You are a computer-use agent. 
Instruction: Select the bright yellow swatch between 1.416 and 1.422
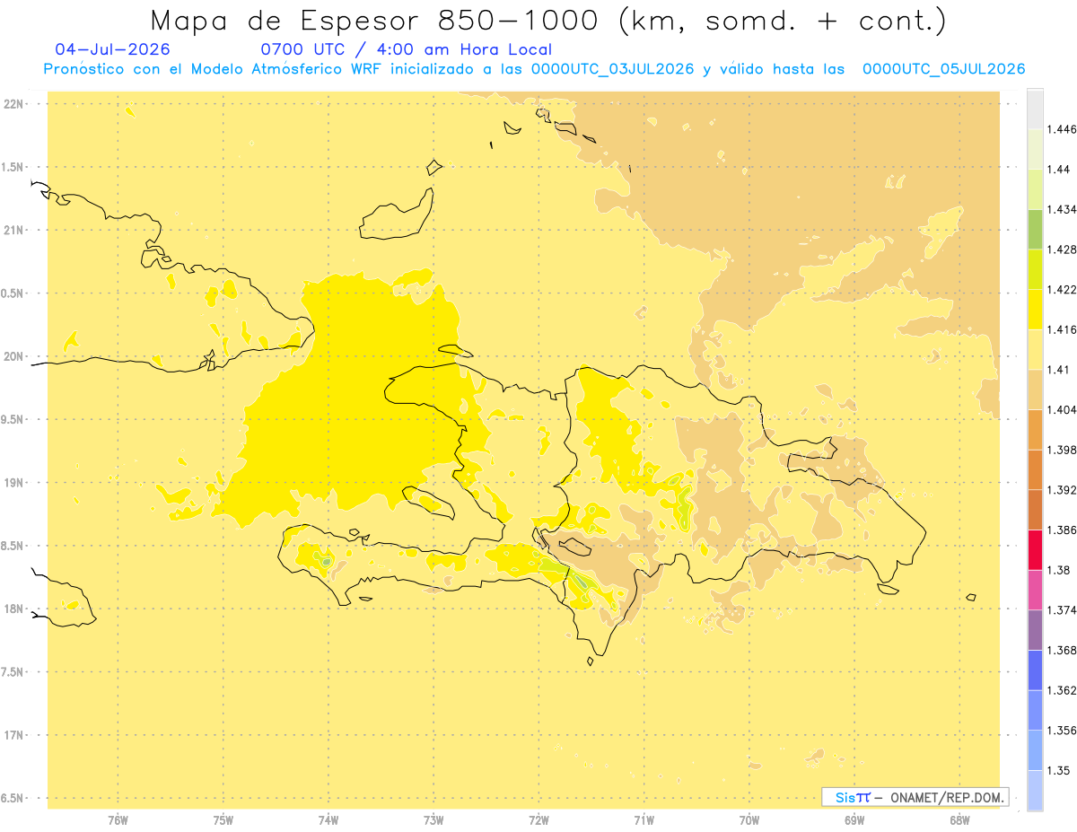tap(1035, 309)
